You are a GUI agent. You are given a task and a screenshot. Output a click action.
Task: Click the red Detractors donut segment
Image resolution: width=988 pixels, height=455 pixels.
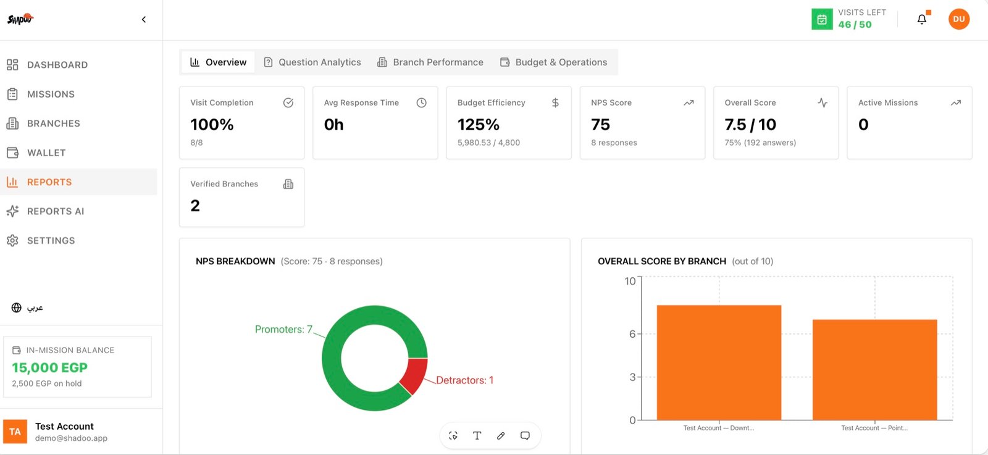coord(415,374)
